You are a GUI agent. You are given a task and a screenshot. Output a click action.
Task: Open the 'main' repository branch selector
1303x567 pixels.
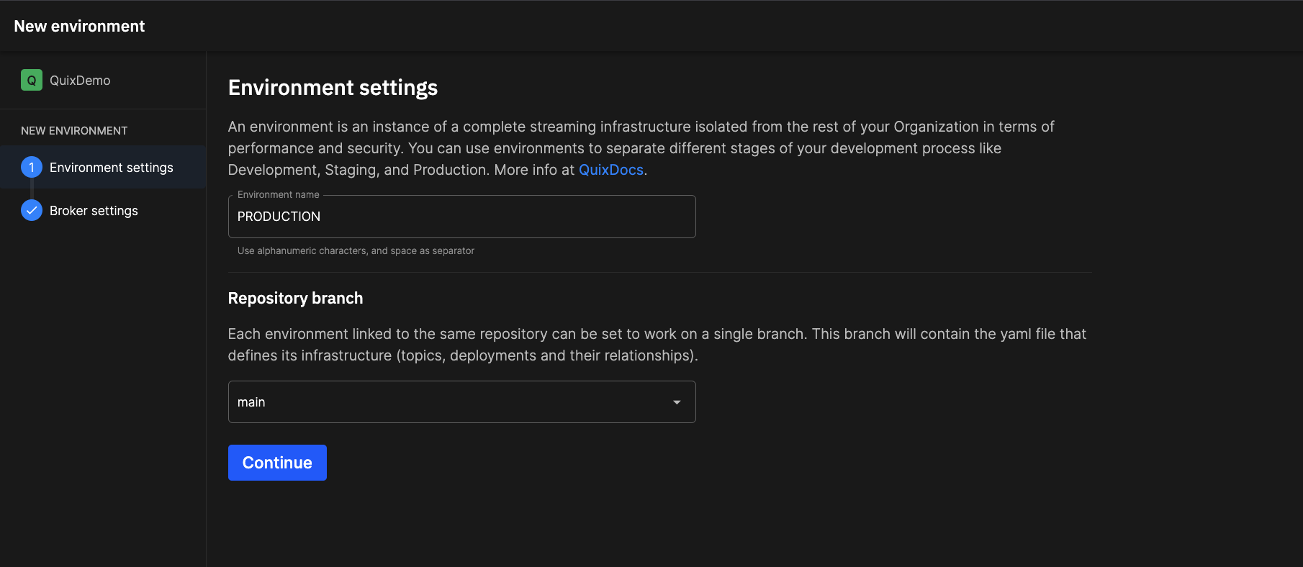[x=461, y=402]
